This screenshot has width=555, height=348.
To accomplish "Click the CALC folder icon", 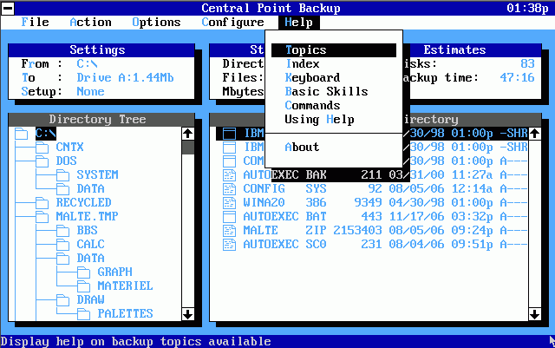I will pos(62,245).
